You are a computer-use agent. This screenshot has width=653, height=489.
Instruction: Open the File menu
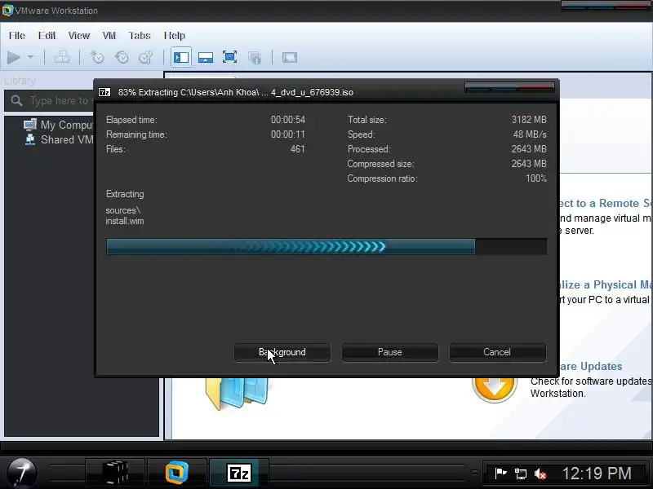pos(17,36)
